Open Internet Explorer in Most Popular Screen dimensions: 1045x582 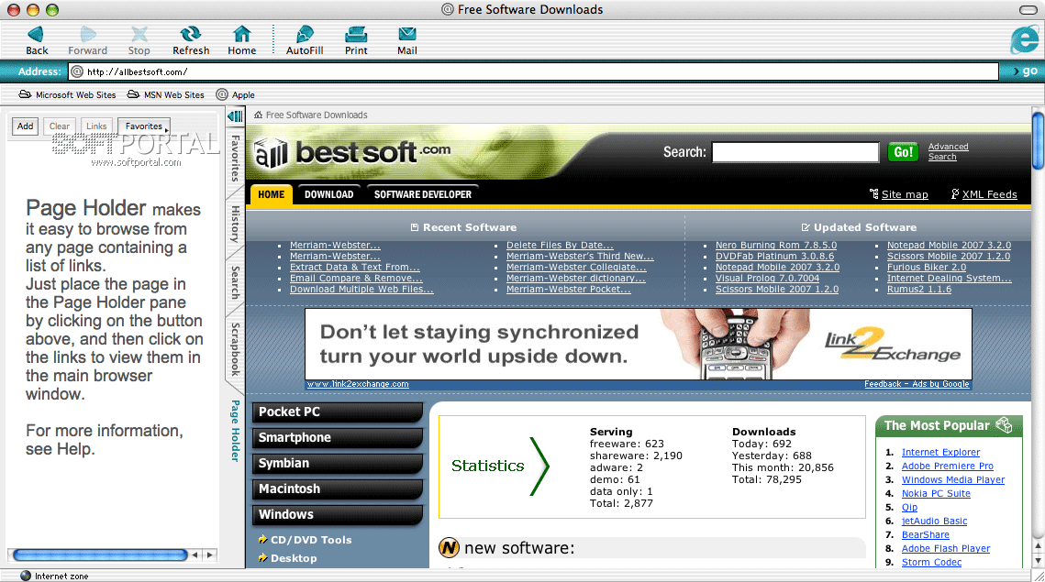click(x=940, y=452)
